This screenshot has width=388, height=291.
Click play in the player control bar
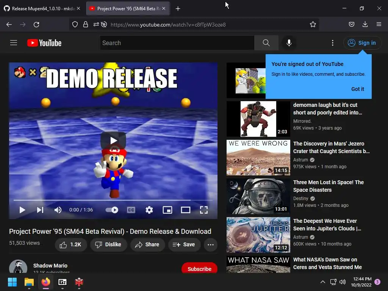point(22,210)
